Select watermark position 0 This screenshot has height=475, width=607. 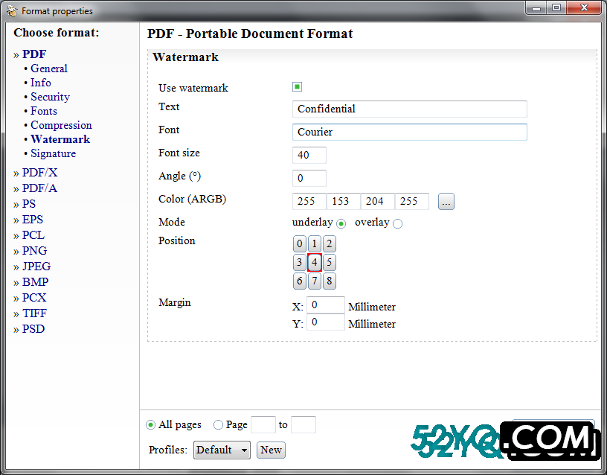(x=299, y=243)
